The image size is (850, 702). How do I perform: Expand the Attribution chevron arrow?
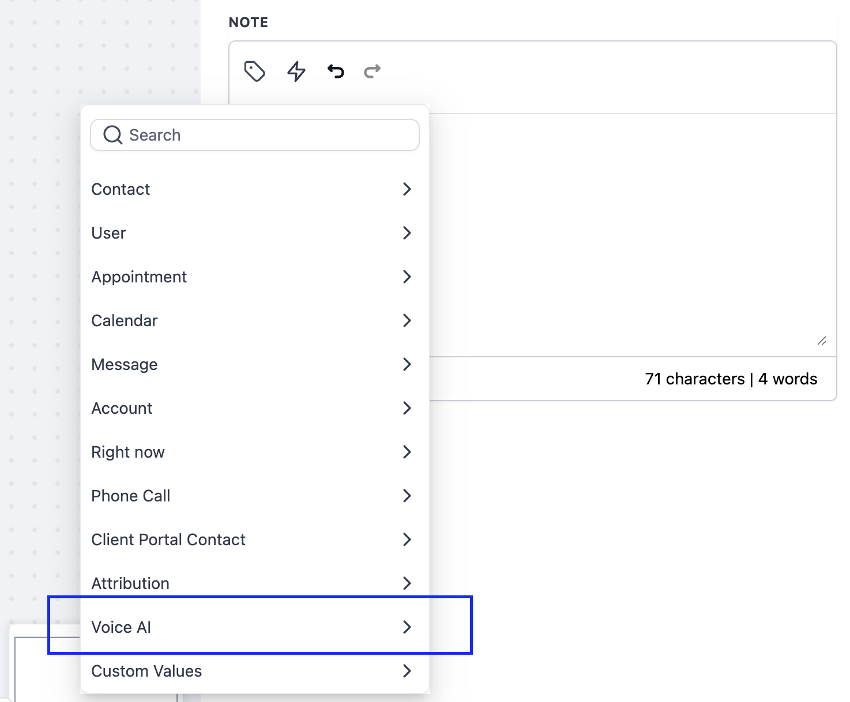(407, 583)
